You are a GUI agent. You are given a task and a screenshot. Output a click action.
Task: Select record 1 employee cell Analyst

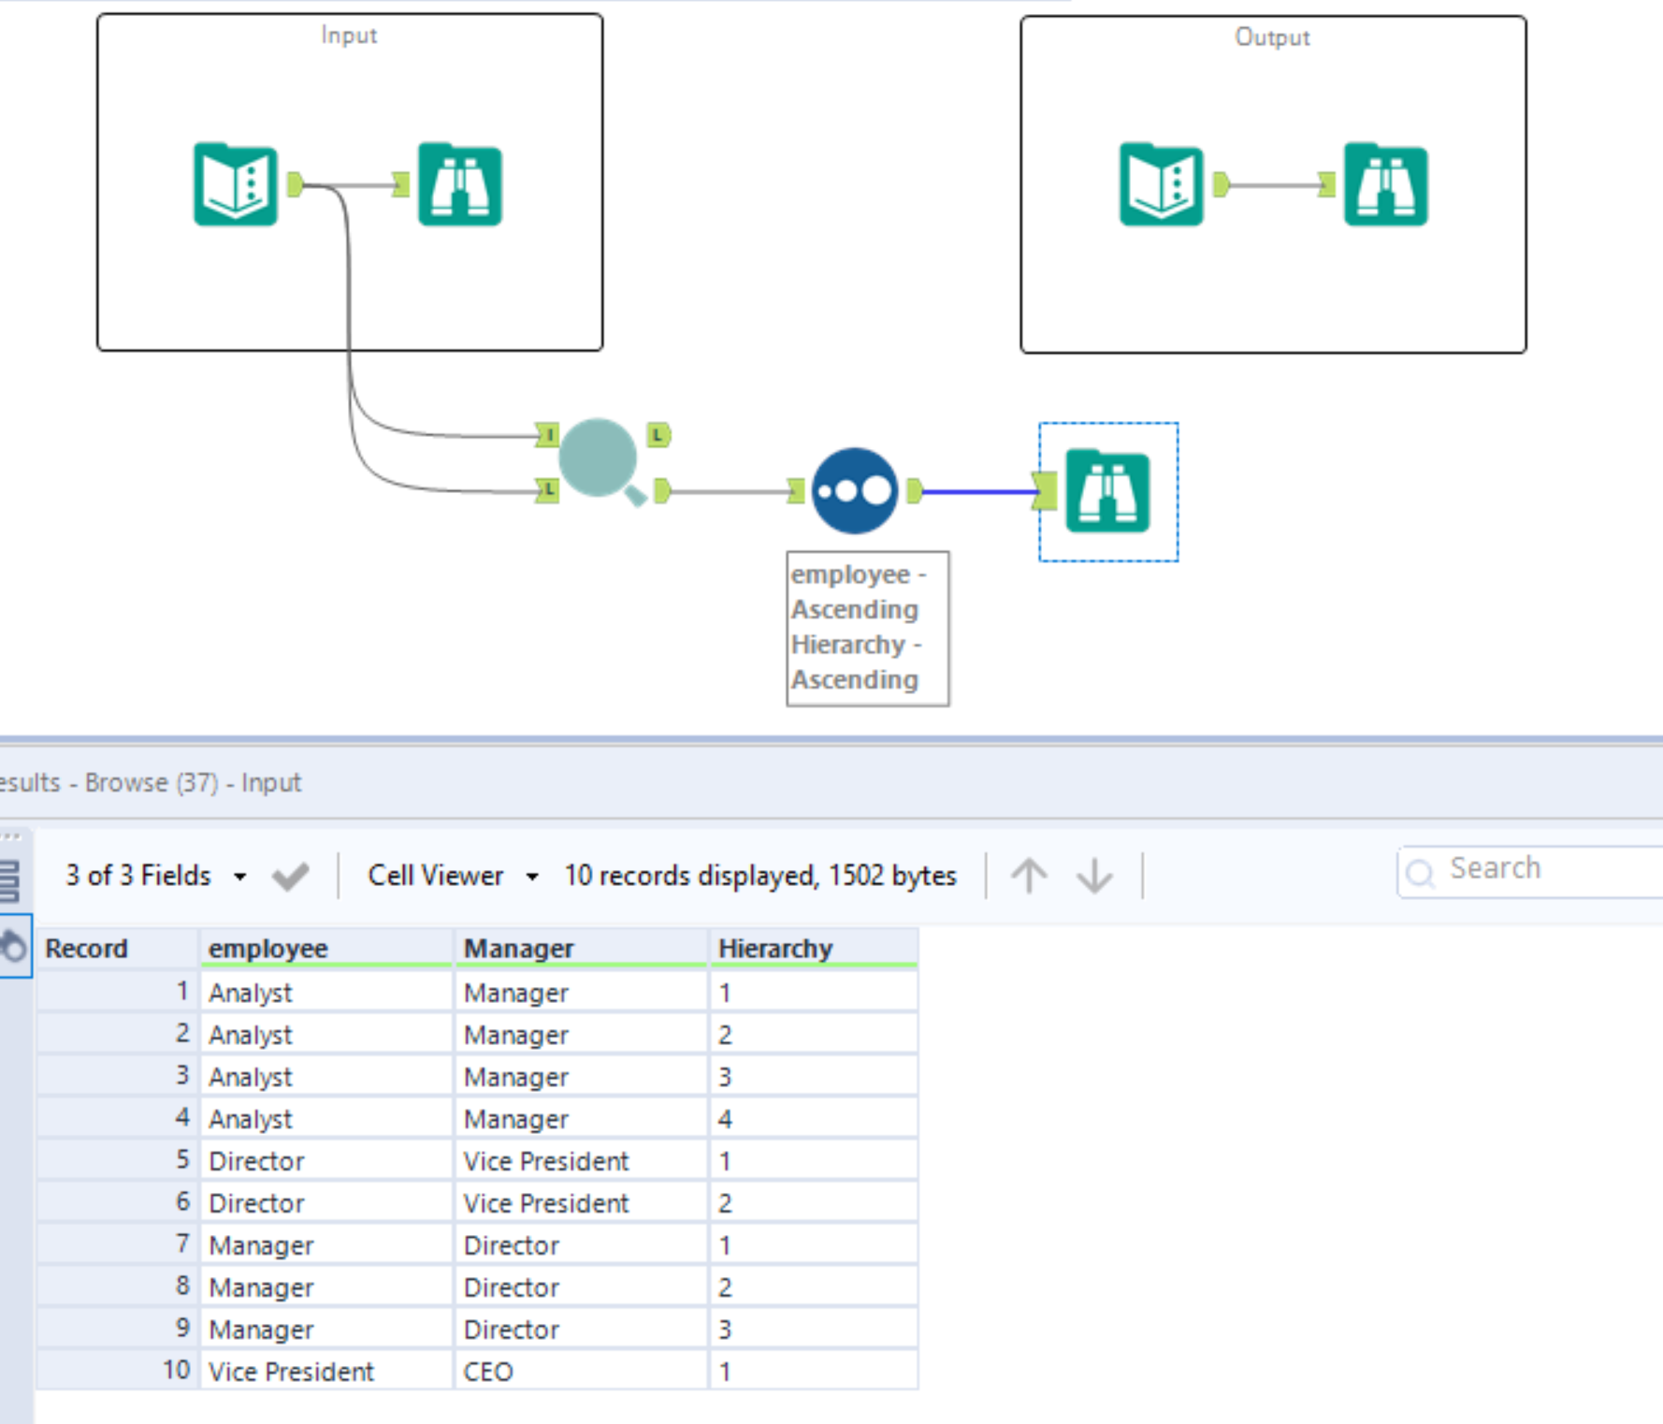point(326,993)
